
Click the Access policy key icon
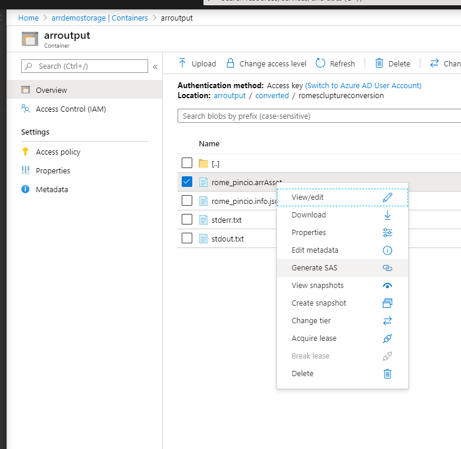pos(25,152)
